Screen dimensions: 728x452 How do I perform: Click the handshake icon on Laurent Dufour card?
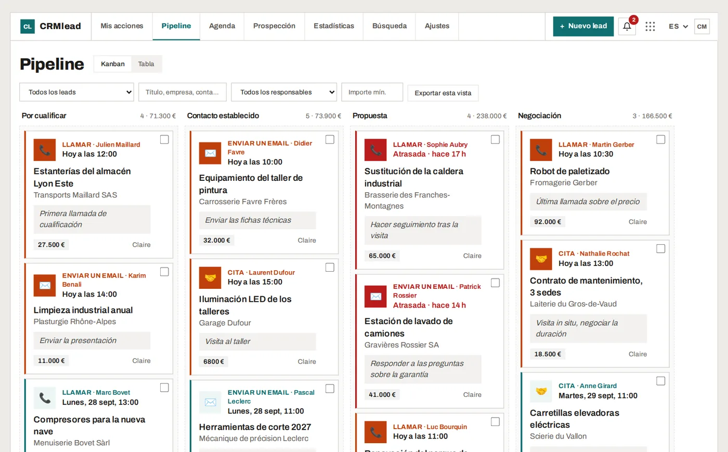[210, 278]
